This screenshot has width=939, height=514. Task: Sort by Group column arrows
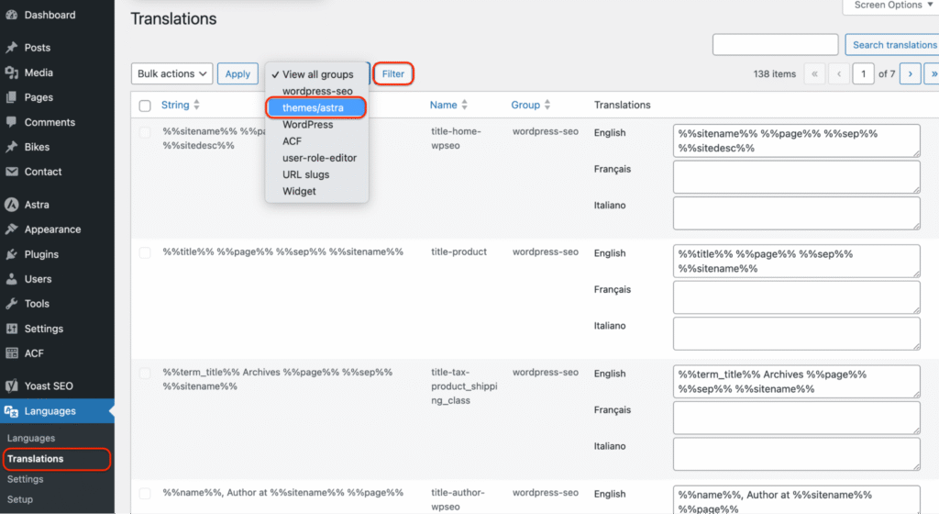click(x=547, y=105)
